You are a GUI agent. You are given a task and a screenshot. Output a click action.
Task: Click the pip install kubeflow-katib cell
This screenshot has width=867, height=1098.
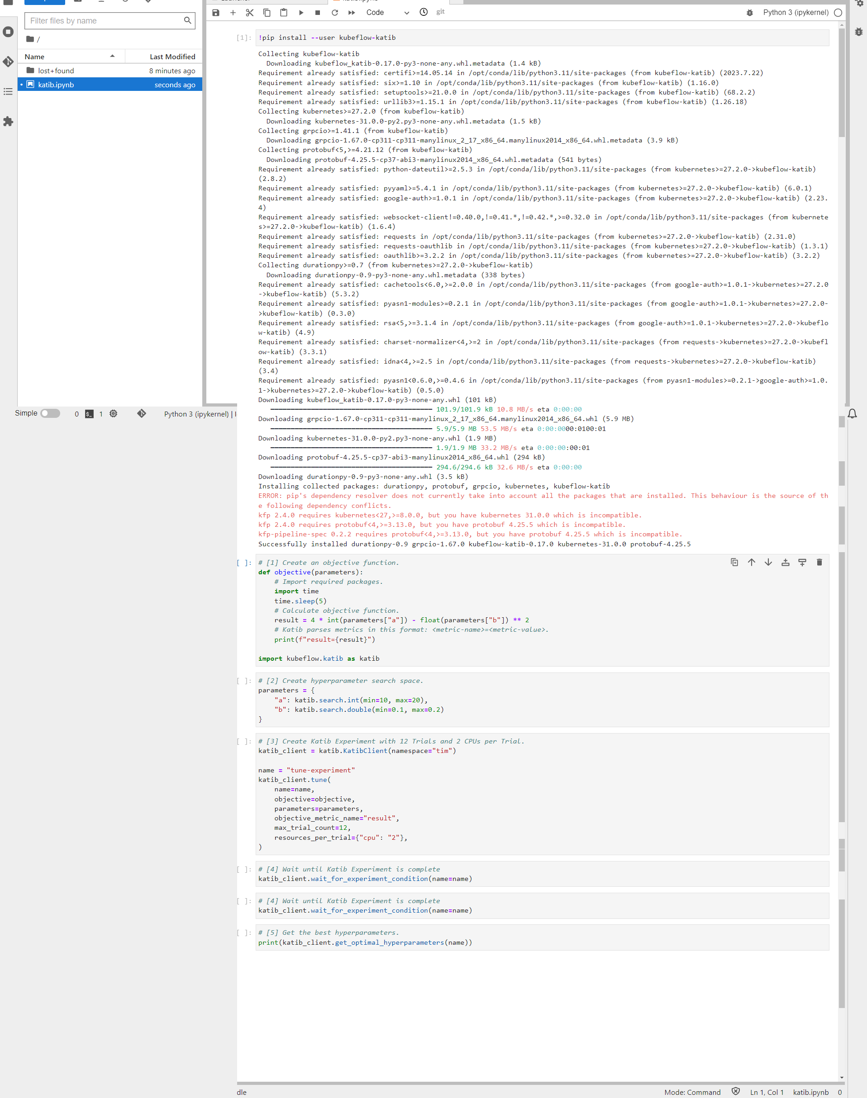pos(542,38)
